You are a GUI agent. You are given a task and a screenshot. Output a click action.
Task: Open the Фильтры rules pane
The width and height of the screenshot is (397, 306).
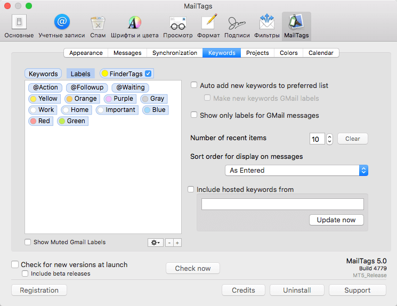point(267,26)
